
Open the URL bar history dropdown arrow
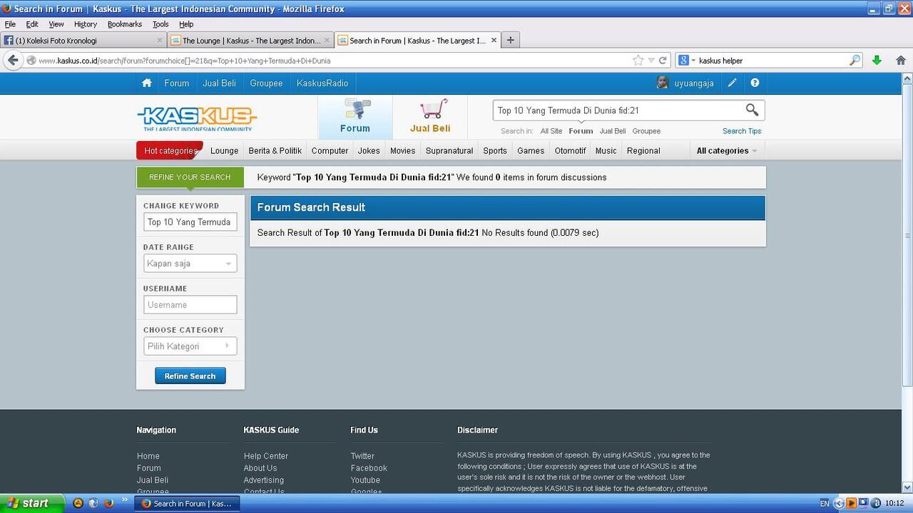coord(651,61)
